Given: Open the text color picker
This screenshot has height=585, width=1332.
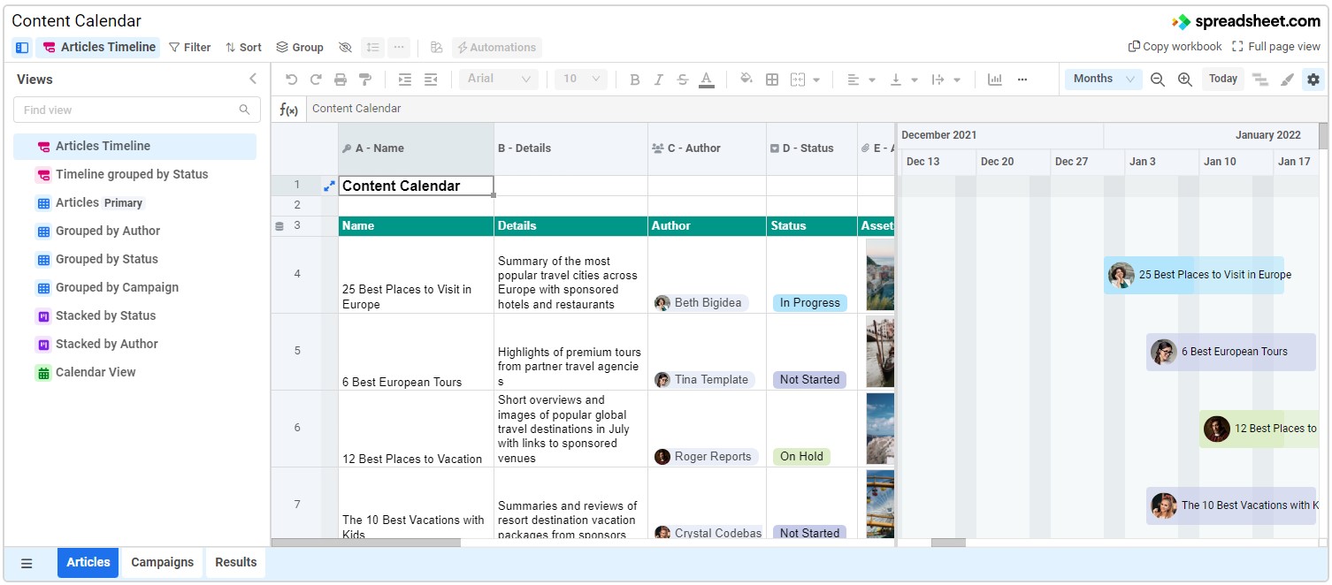Looking at the screenshot, I should (x=706, y=79).
